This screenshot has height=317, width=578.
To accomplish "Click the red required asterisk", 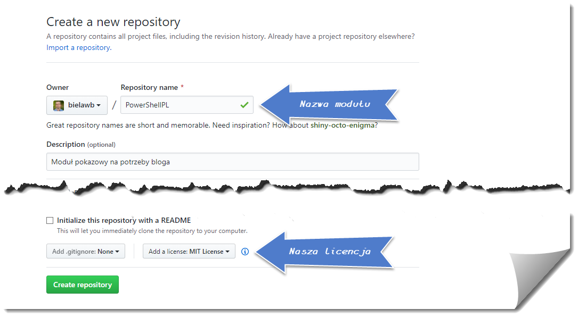I will click(182, 87).
